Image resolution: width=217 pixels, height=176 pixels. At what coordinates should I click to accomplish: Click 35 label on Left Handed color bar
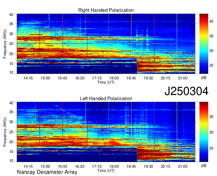[x=211, y=117]
